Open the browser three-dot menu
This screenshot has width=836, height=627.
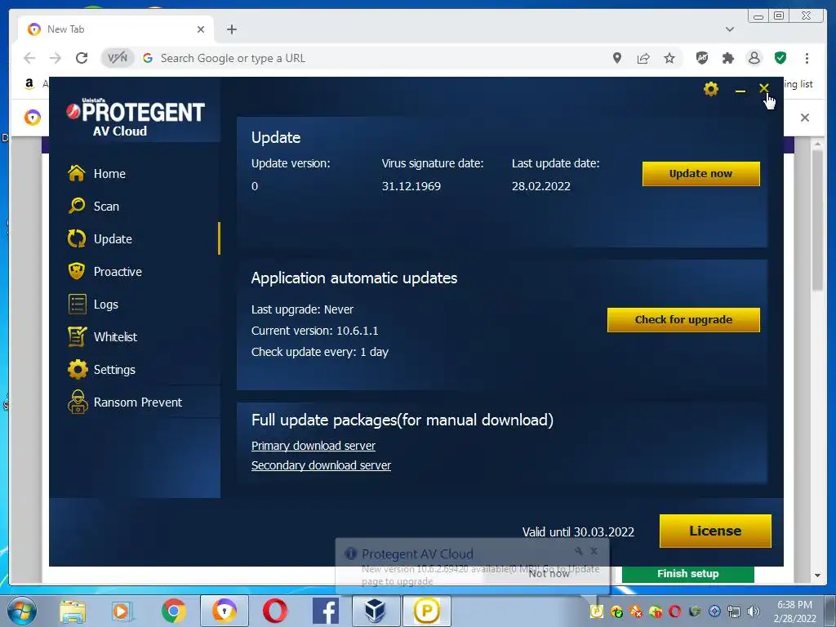point(807,58)
